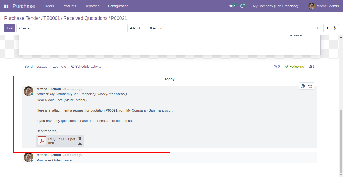
Task: Go to previous record arrow
Action: [327, 28]
